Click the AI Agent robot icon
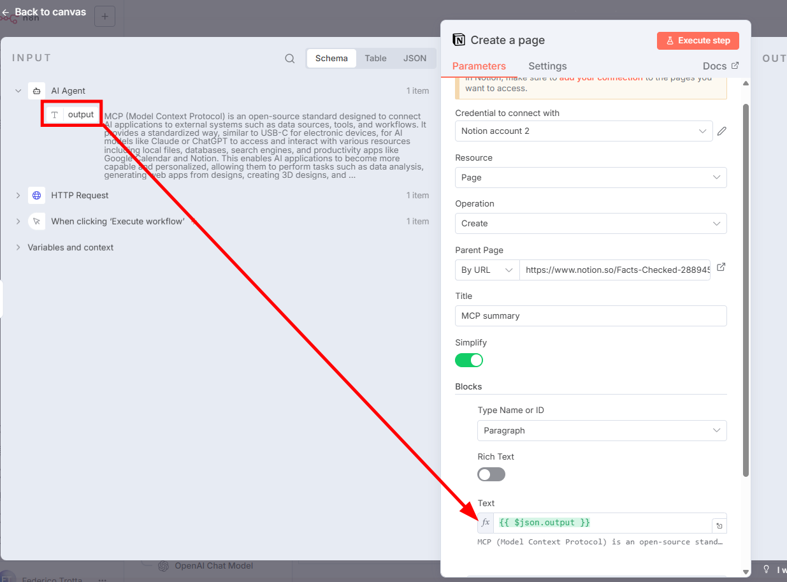 click(x=36, y=91)
